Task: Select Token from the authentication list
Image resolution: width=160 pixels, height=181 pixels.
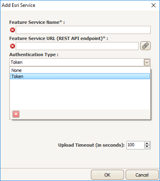Action: [80, 76]
